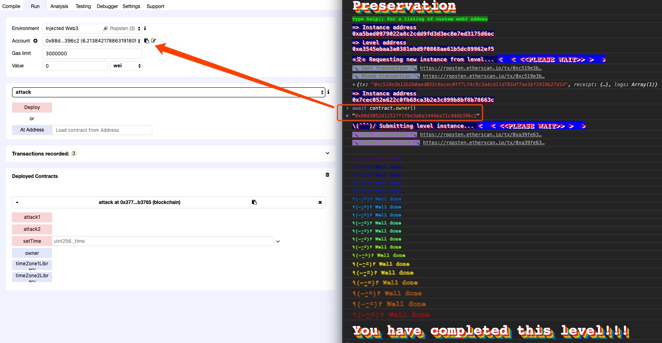
Task: Open the Debugger tab
Action: coord(107,6)
